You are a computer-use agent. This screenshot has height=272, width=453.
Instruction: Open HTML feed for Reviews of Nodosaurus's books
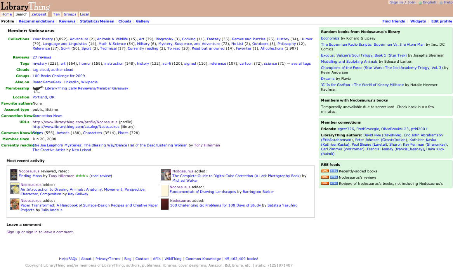point(334,183)
